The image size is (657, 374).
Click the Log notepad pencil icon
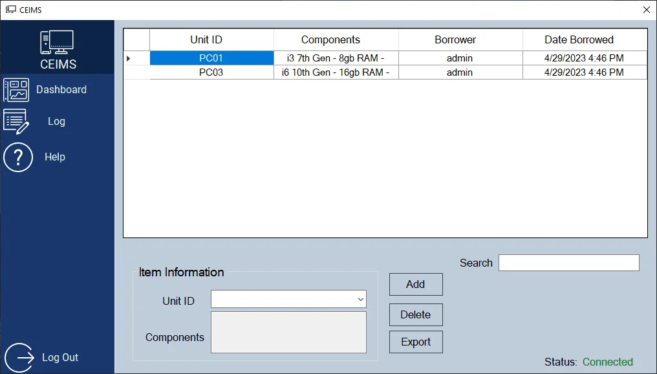coord(16,122)
